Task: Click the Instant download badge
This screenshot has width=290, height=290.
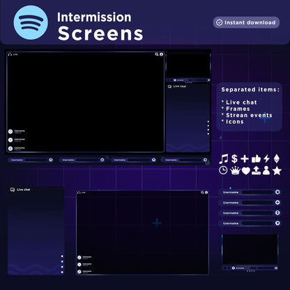Action: pyautogui.click(x=246, y=22)
